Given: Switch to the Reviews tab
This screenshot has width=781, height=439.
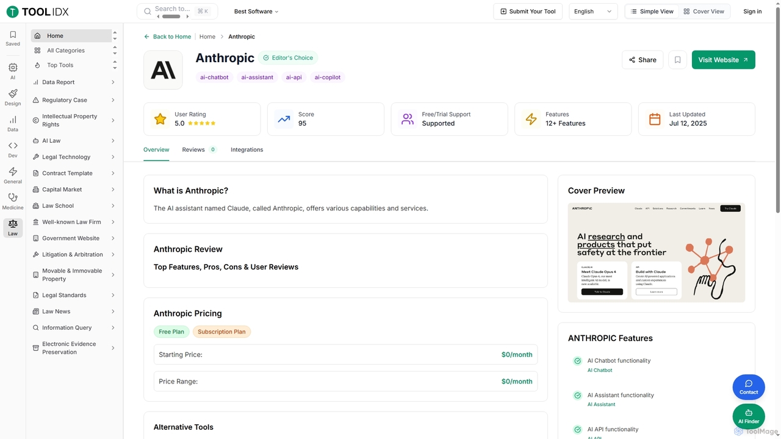Looking at the screenshot, I should (x=200, y=149).
